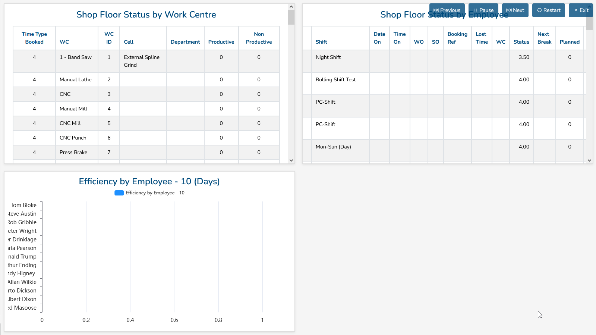
Task: Click the Tom Bloke chart label
Action: [x=23, y=205]
